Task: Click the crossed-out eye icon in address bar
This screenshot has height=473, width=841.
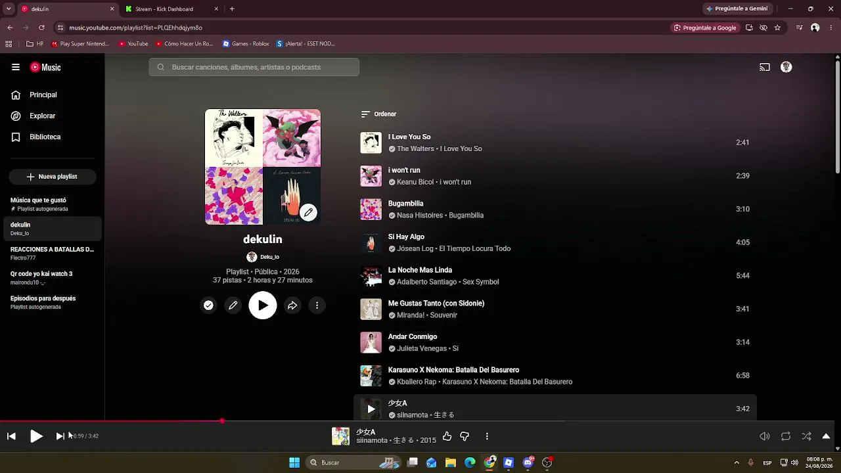Action: [x=763, y=28]
